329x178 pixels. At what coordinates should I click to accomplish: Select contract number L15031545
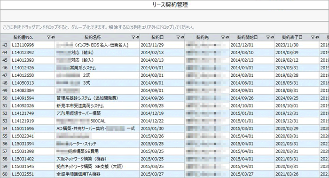(32, 166)
